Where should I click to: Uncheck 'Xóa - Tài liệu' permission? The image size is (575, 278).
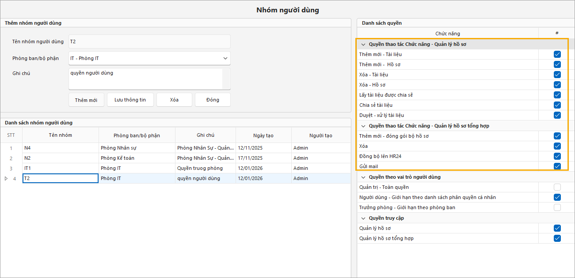click(557, 75)
